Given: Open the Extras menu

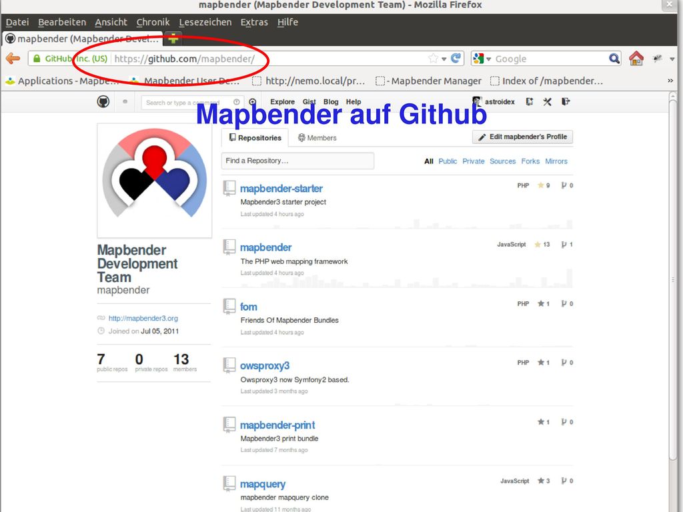Looking at the screenshot, I should tap(254, 22).
